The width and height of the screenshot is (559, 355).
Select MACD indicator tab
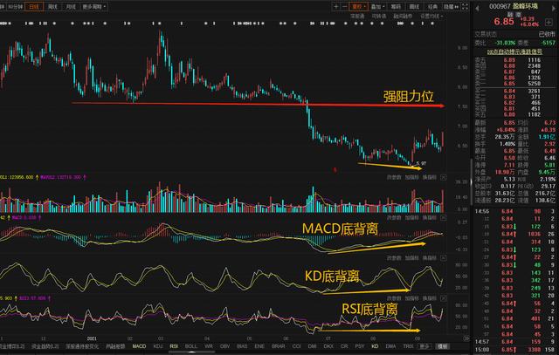139,346
